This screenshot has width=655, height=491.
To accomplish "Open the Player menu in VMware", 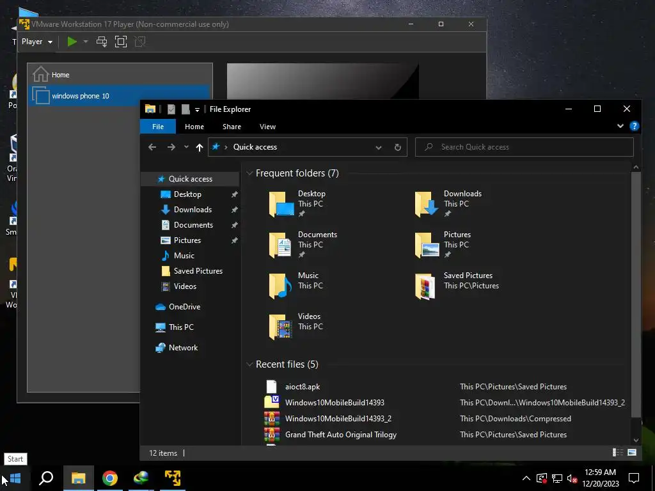I will tap(36, 42).
